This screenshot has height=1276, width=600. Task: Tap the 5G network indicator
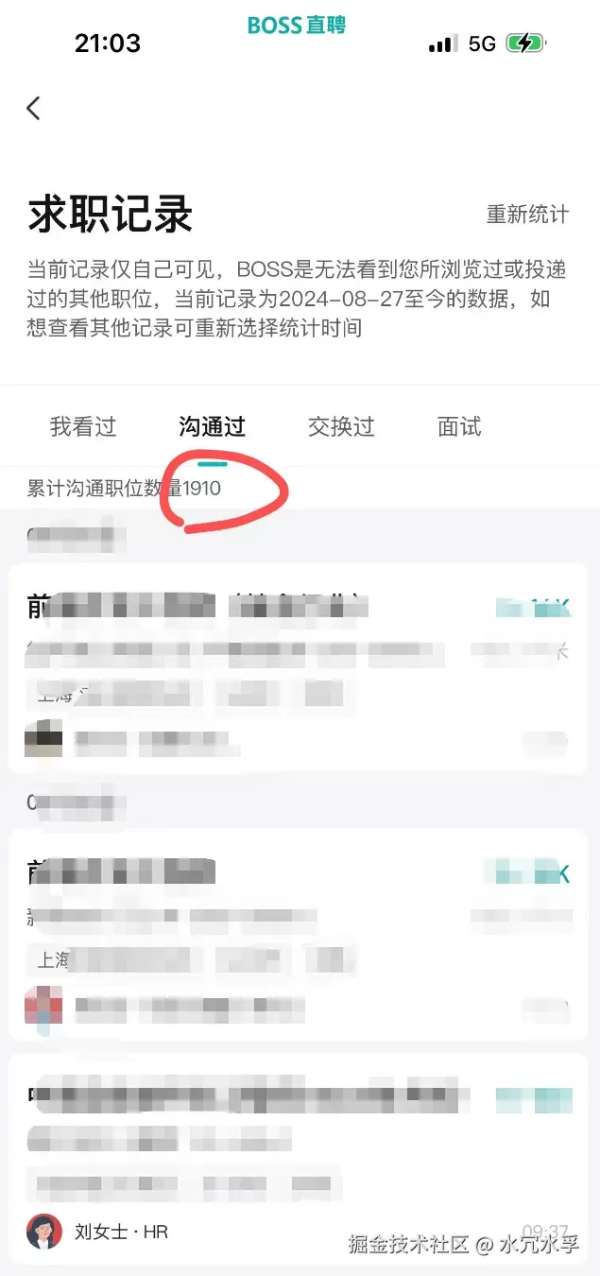482,43
